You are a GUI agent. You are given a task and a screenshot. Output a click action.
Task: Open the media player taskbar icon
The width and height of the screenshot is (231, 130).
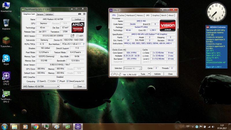click(25, 127)
